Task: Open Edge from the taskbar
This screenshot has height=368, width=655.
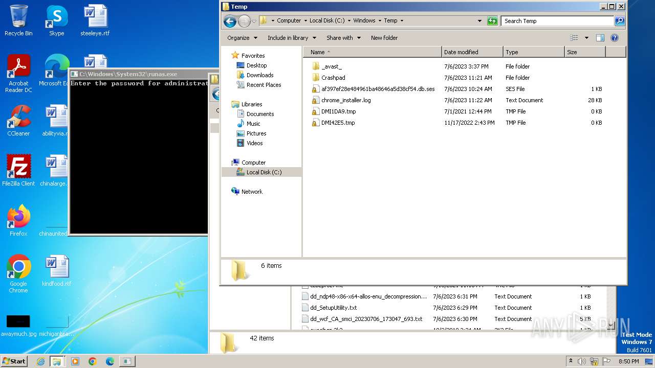Action: point(110,361)
